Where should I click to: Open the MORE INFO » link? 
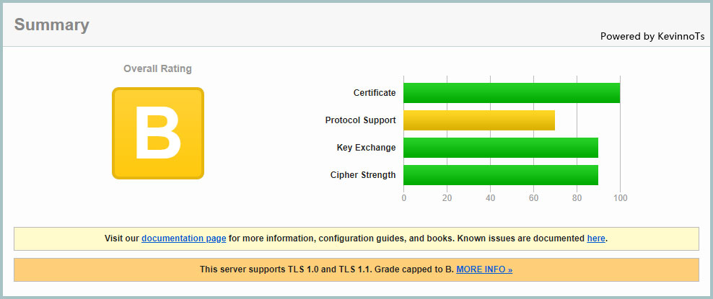click(x=484, y=269)
